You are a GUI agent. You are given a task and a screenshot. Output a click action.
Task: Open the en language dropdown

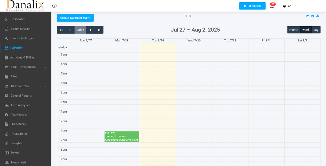(x=288, y=6)
